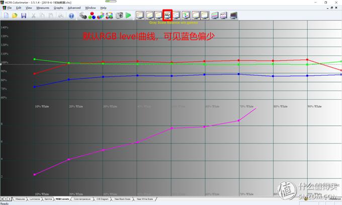
Task: Click the HCFR document icon in the menu bar
Action: (4, 8)
